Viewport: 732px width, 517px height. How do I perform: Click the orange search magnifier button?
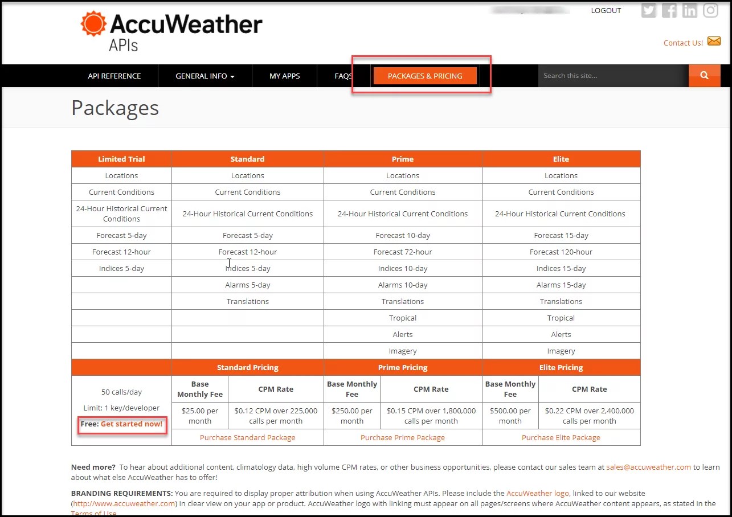(x=704, y=76)
